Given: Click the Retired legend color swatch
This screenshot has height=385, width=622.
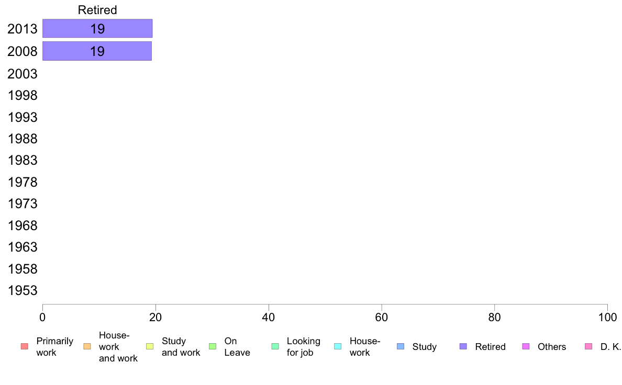Looking at the screenshot, I should point(463,346).
